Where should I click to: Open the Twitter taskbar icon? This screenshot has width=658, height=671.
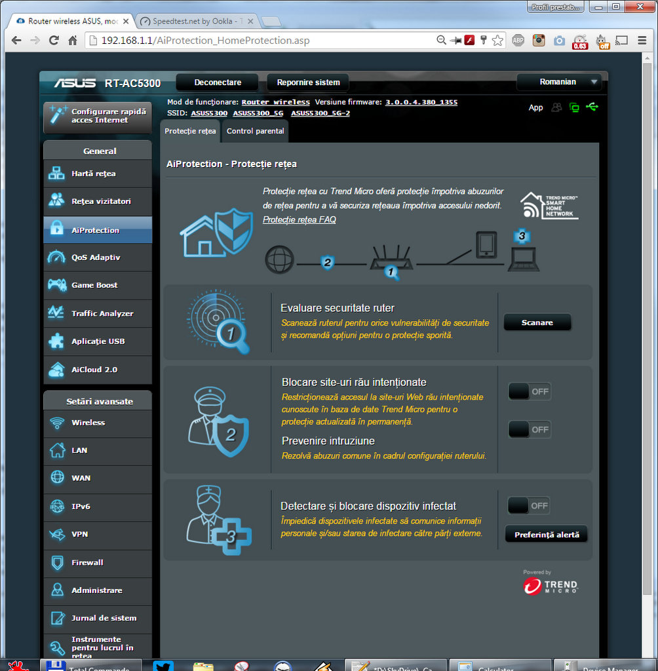coord(164,666)
